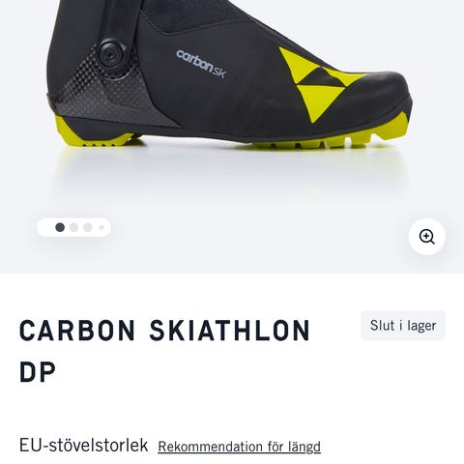Click the 'EU-stövelstorlek' size label
The image size is (464, 464).
(84, 446)
